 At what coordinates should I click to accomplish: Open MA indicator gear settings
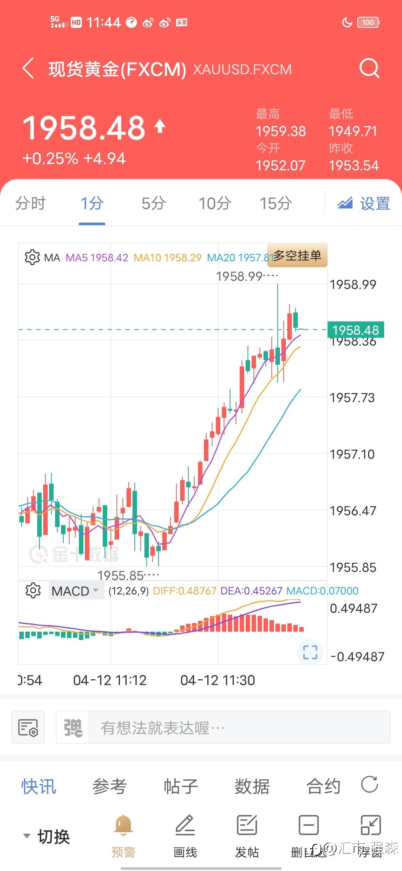32,257
